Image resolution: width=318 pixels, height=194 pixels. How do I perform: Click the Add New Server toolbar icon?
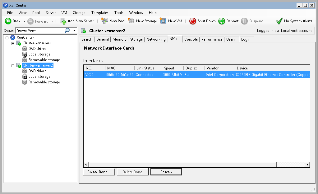(x=63, y=21)
